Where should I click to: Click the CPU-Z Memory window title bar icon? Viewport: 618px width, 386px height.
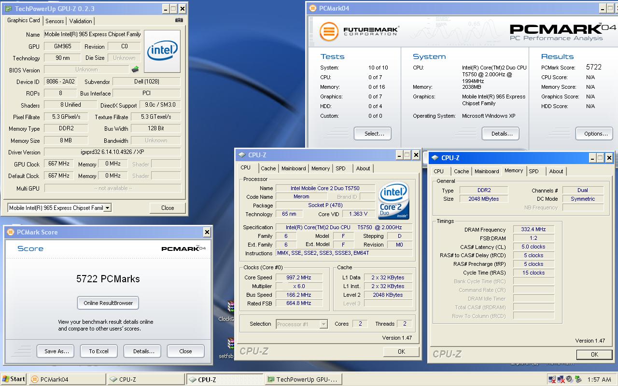coord(435,158)
